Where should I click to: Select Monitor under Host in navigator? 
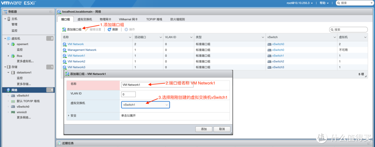(14, 31)
